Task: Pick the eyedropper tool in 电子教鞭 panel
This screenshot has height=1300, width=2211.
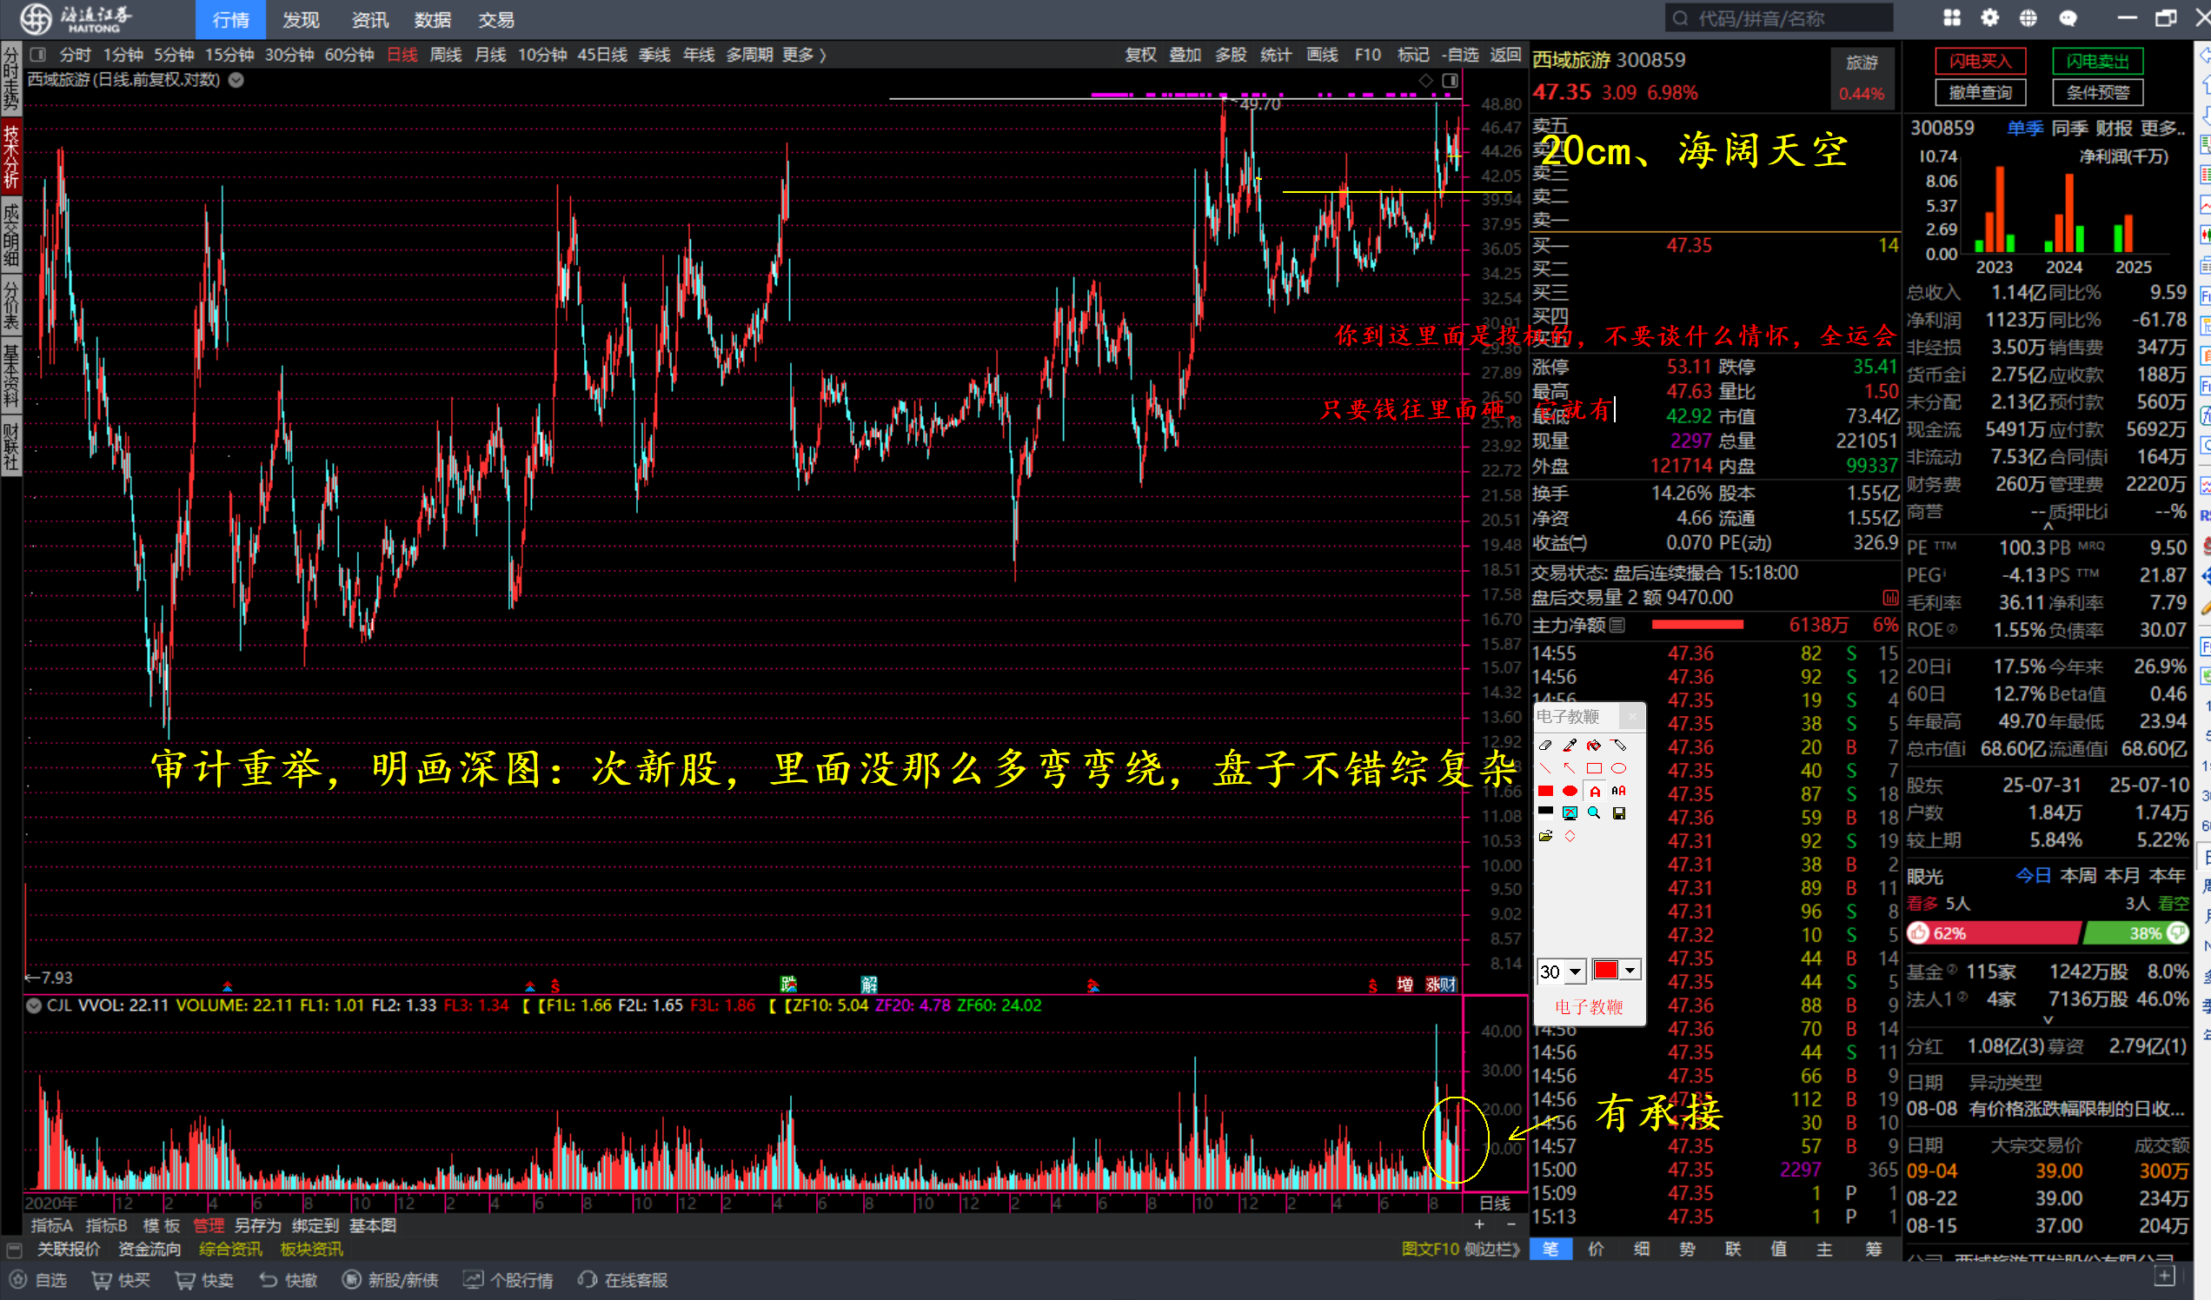Action: (1570, 745)
